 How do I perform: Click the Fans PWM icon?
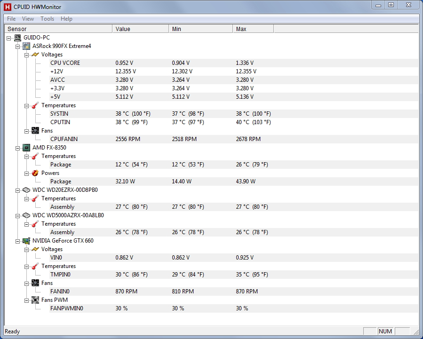[x=35, y=300]
